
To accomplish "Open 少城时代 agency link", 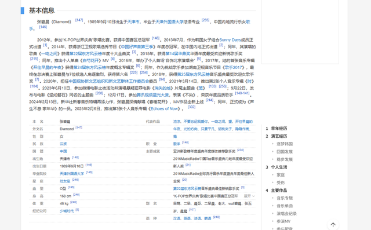I will 67,211.
